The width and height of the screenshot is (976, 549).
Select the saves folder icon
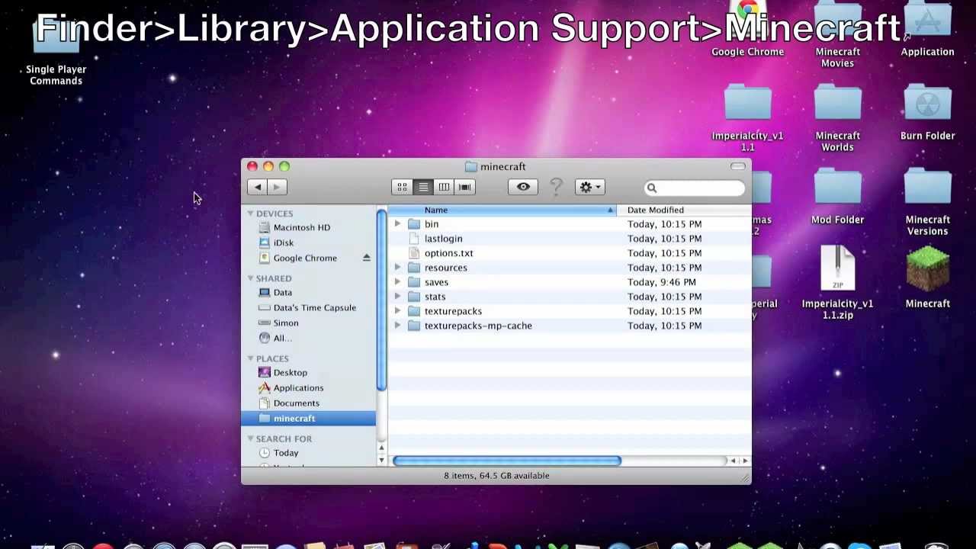(x=414, y=282)
